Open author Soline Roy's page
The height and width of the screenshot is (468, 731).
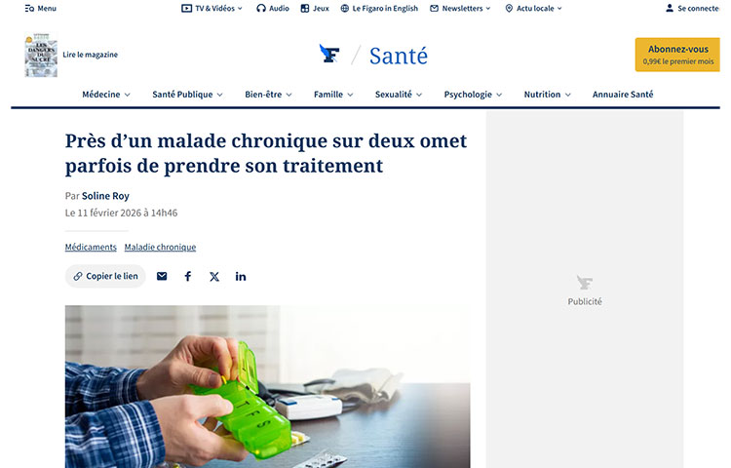tap(105, 196)
